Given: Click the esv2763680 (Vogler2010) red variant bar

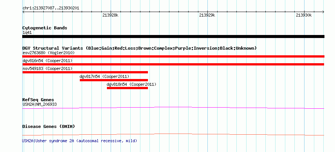Looking at the screenshot, I should click(x=173, y=56).
